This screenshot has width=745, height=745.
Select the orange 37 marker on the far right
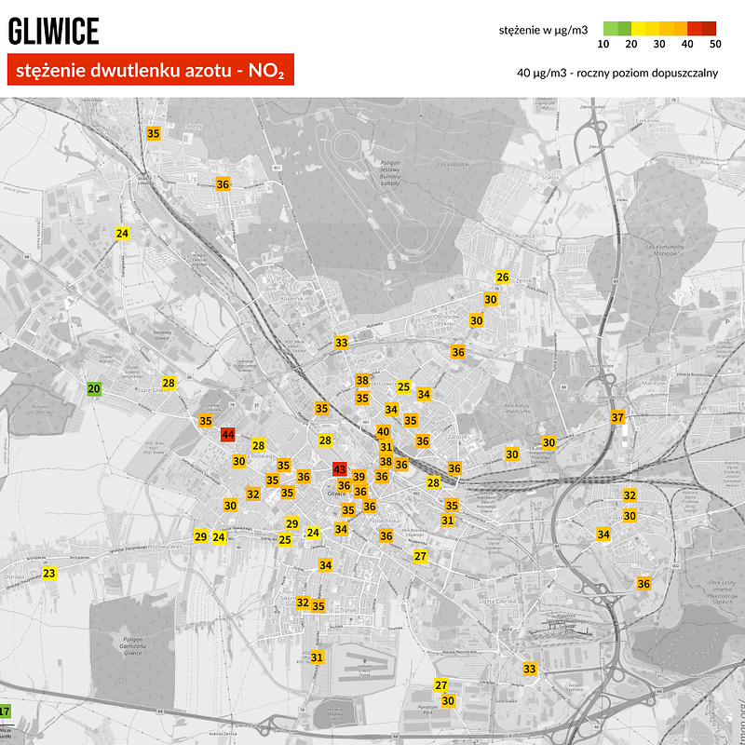(616, 418)
